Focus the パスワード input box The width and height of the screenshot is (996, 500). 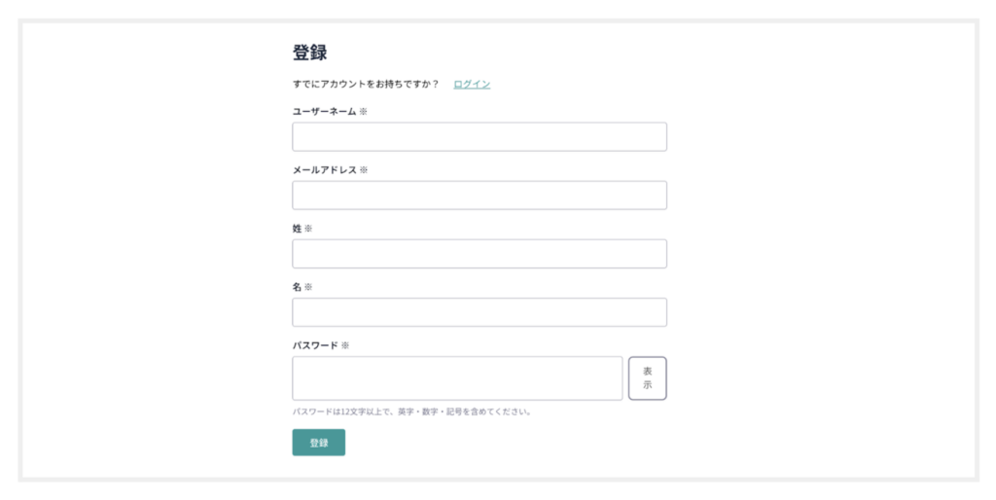[457, 378]
